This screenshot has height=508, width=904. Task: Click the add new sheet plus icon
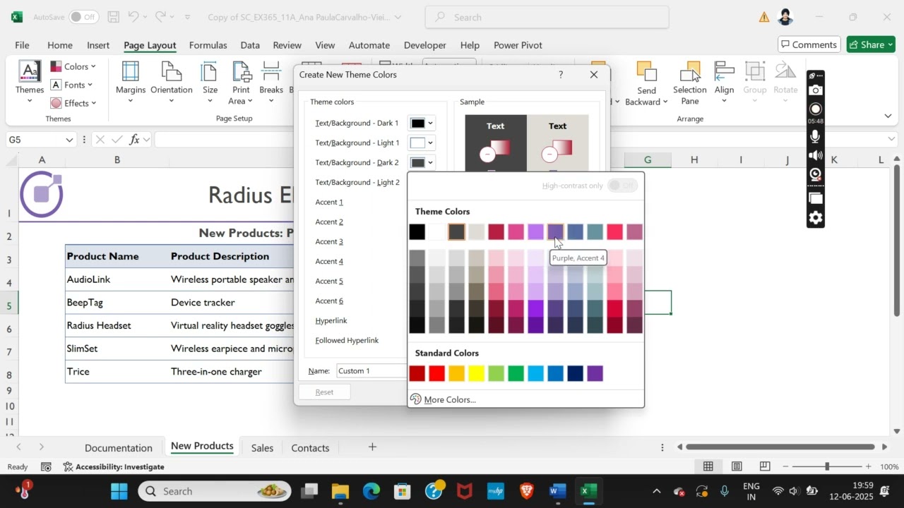tap(372, 447)
